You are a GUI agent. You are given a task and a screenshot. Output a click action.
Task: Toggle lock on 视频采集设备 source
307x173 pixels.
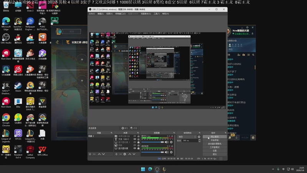(138, 136)
